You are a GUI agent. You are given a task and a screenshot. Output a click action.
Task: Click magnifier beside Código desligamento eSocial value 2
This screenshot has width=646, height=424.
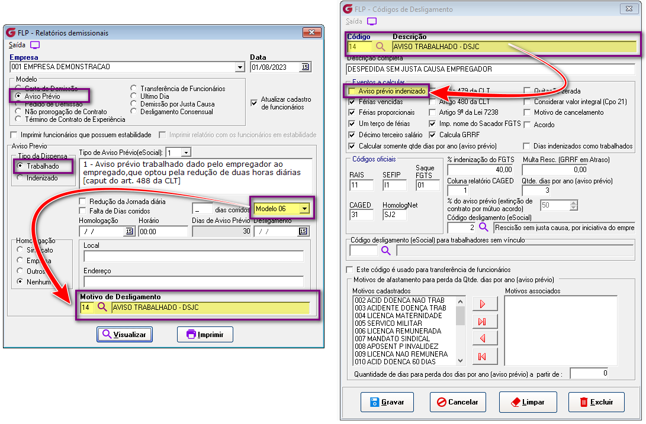point(484,227)
